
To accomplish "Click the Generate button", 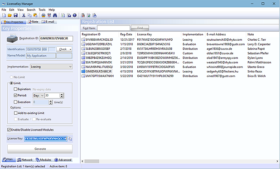I will coord(40,149).
